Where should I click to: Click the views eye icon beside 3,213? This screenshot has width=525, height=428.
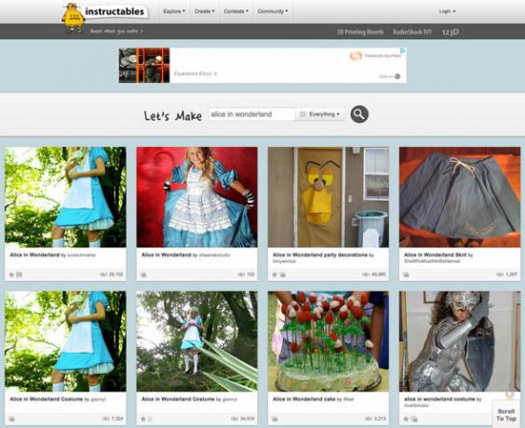tap(369, 419)
